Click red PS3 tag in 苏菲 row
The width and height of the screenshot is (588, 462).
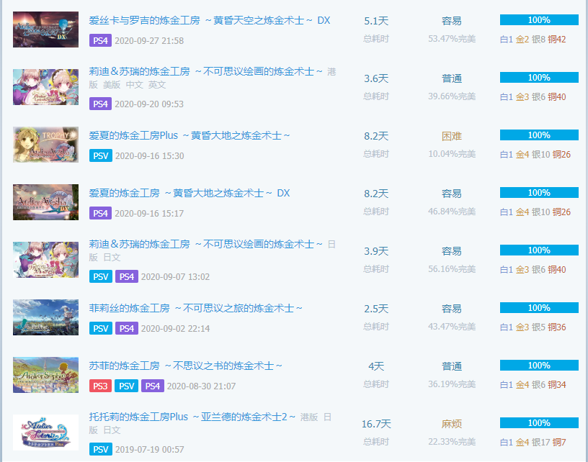coord(100,386)
